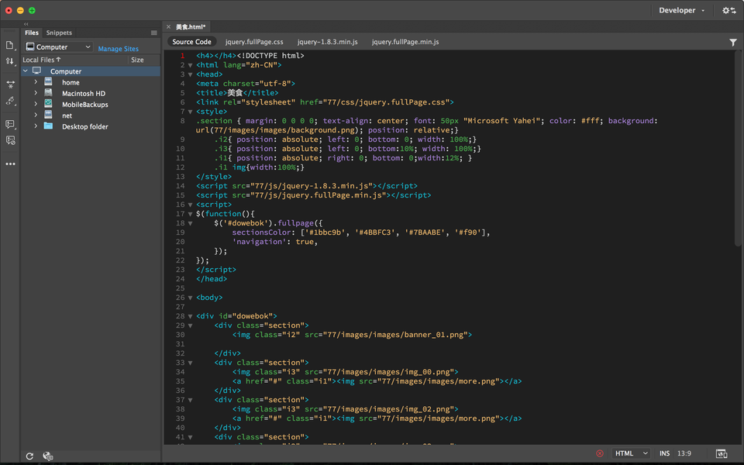Screen dimensions: 744x465
Task: Collapse the script fold triangle at line 16
Action: 191,205
